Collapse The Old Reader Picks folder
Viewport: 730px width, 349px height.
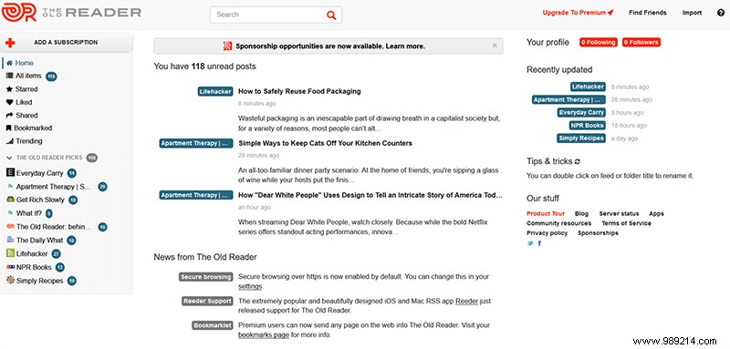tap(9, 158)
